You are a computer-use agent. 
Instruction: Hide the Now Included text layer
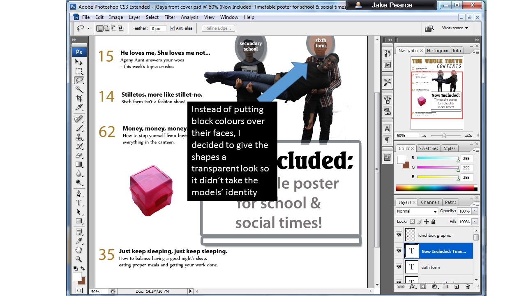[x=399, y=251]
